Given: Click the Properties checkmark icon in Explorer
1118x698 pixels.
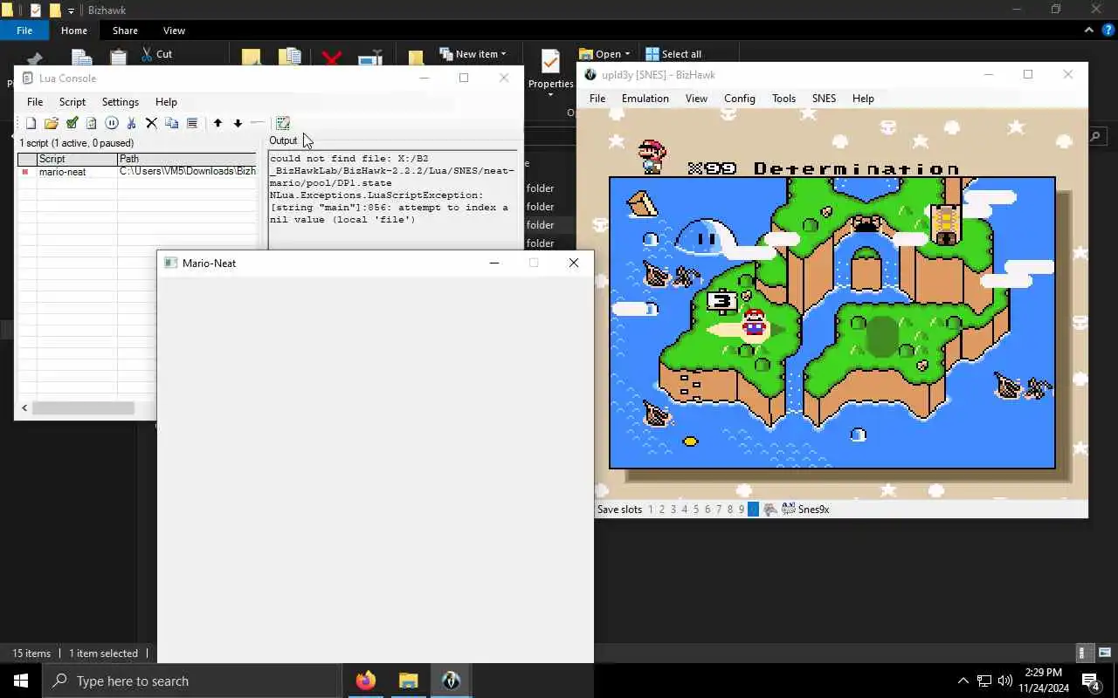Looking at the screenshot, I should click(550, 62).
